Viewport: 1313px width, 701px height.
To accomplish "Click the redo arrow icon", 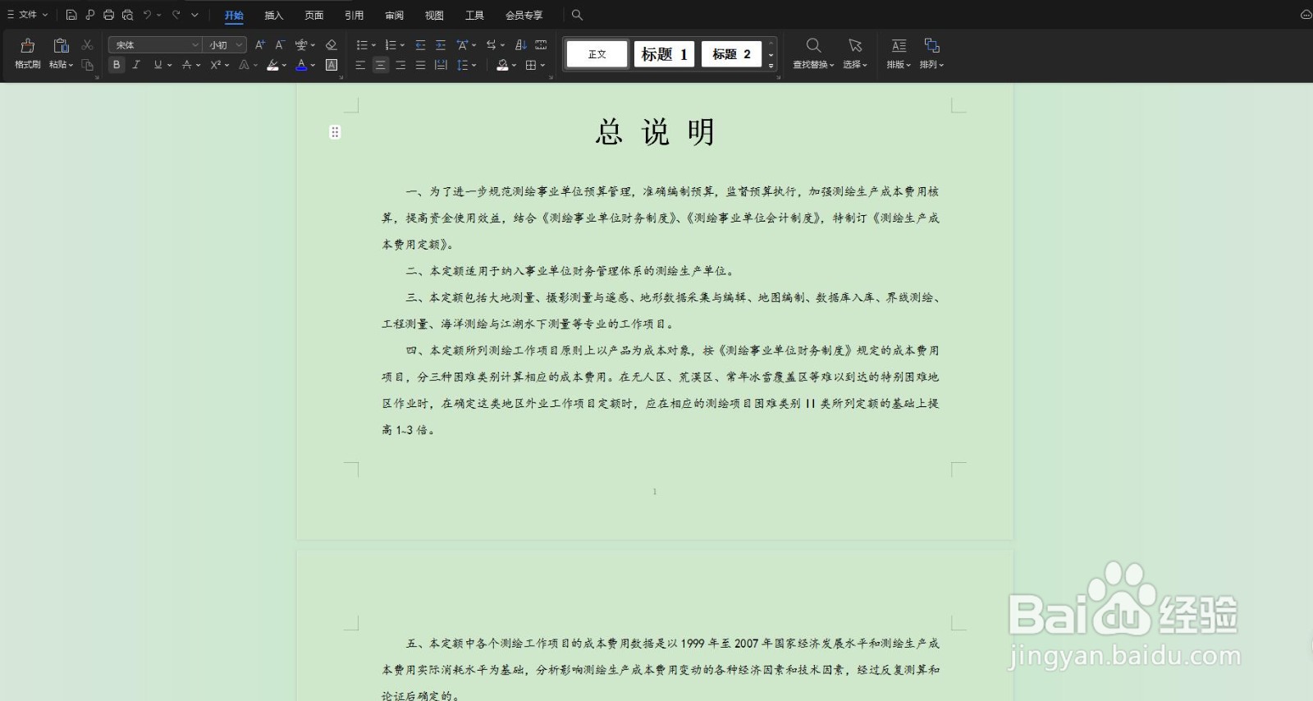I will (176, 15).
